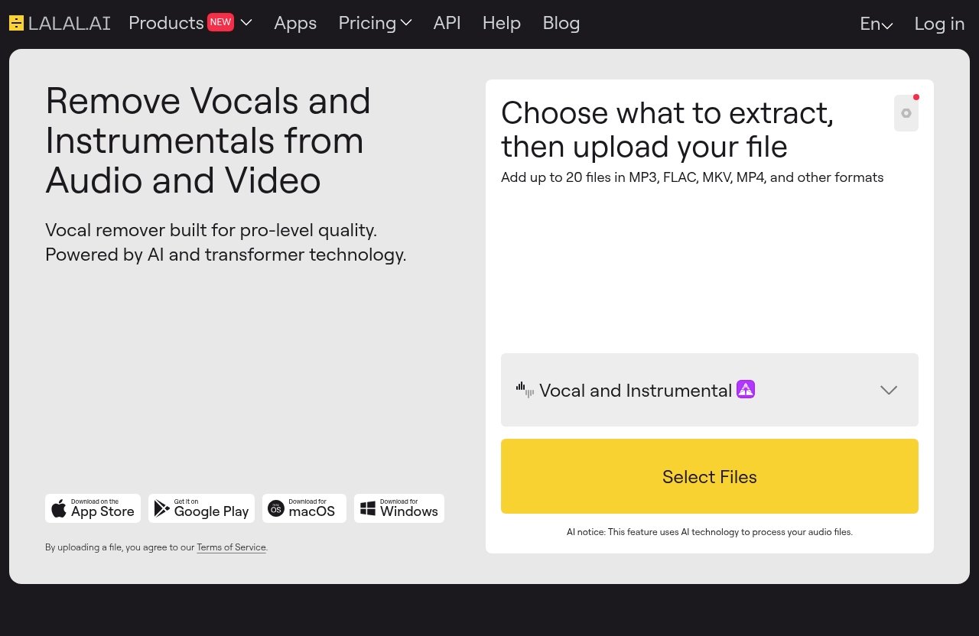Click the waveform icon beside Vocal and Instrumental
The image size is (979, 636).
click(525, 390)
